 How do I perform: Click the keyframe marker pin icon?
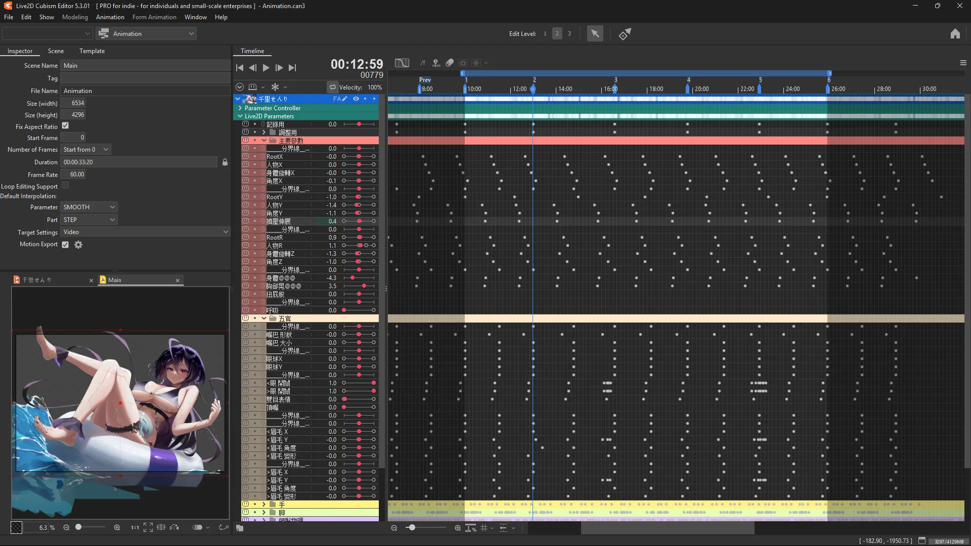(x=436, y=63)
